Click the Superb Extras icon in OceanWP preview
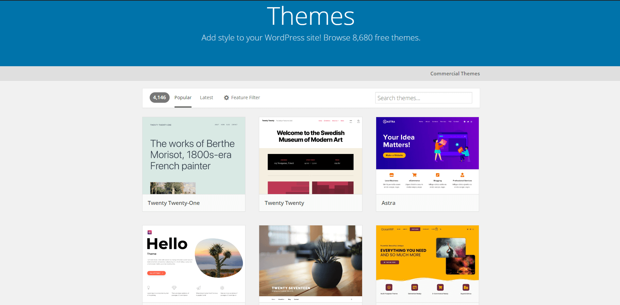Screen dimensions: 620x305 (x=466, y=287)
